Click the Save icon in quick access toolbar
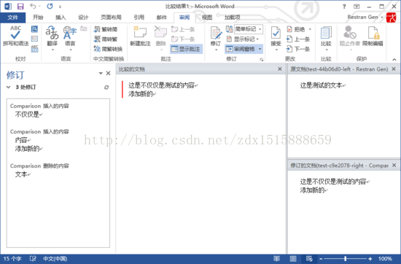The width and height of the screenshot is (401, 264). [20, 6]
